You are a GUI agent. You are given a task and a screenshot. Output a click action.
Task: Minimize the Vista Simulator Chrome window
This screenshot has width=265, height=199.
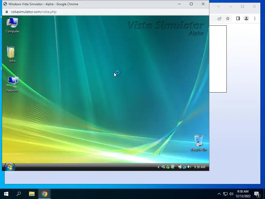[x=179, y=4]
